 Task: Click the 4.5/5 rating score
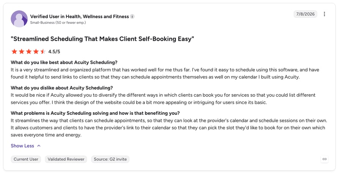pos(54,51)
